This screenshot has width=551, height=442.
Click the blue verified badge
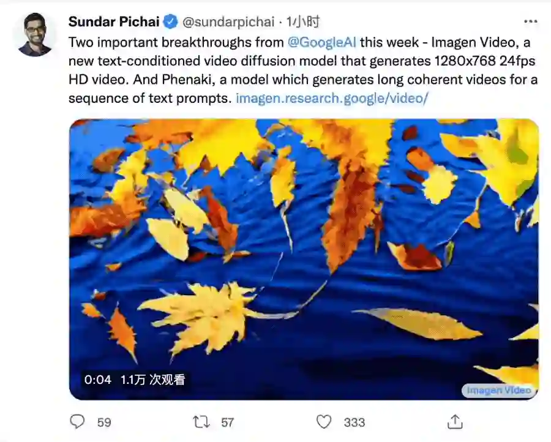170,22
